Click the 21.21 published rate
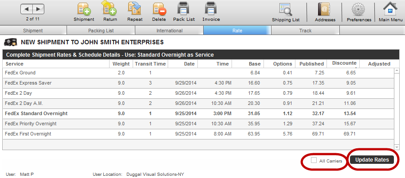 pos(318,104)
